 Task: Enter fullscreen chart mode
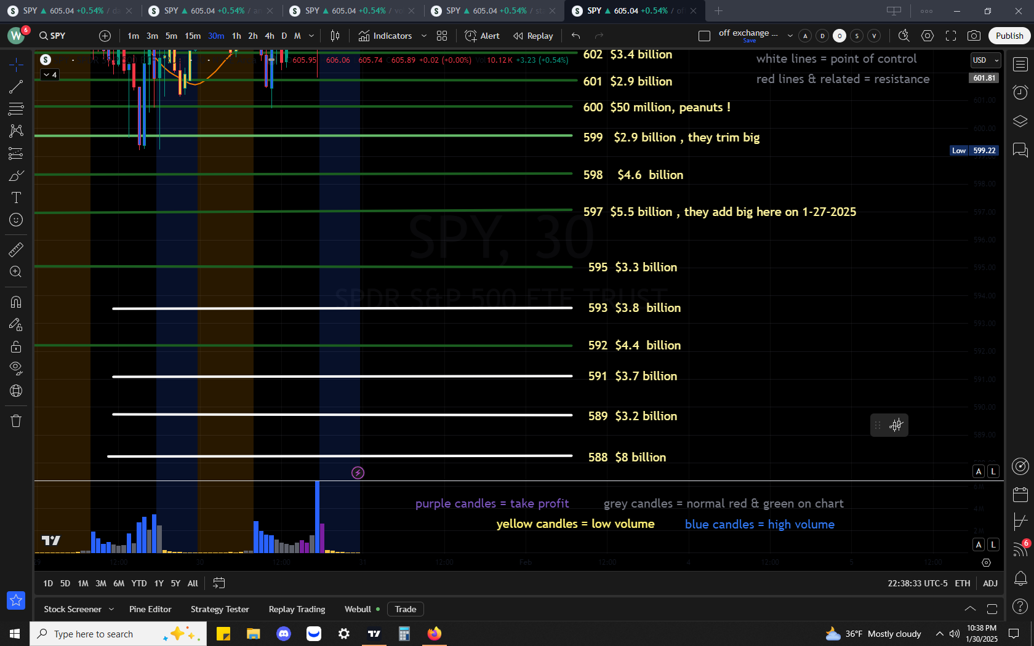pos(951,36)
